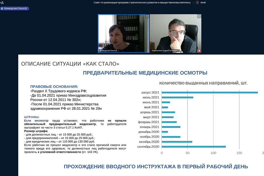The height and width of the screenshot is (176, 264).
Task: Click the ПРЕДВАРИТЕЛЬНЫЕ МЕДИЦИНСКИЕ ОСМОТРЫ slide title
Action: point(145,73)
